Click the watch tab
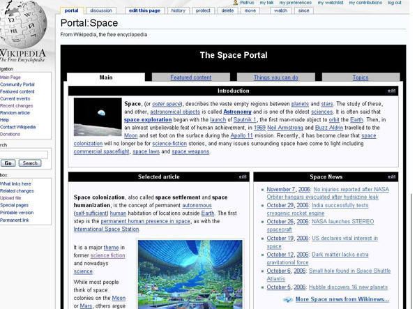Screen dimensions: 417x309 coord(280,10)
